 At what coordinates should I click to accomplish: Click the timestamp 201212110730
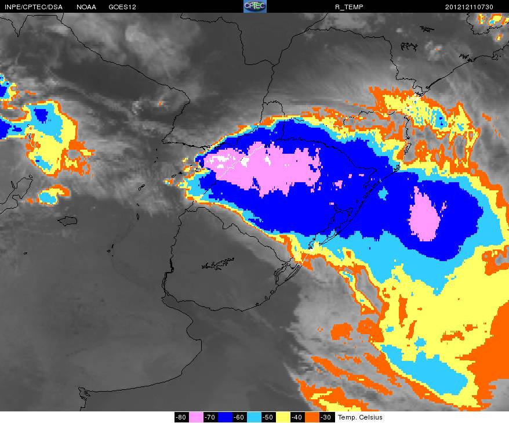click(469, 7)
